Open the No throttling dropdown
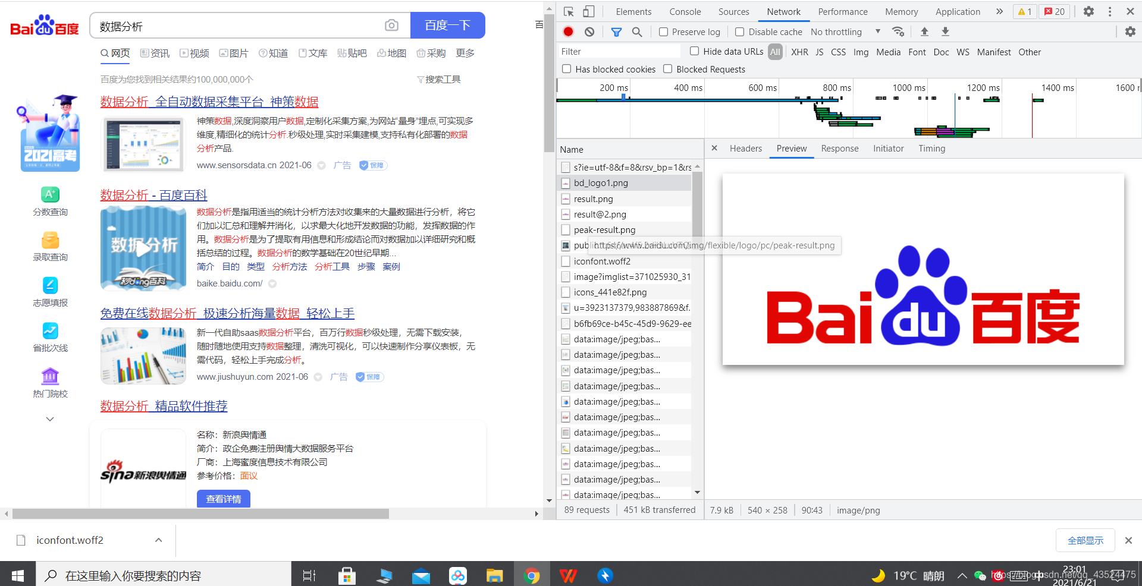The width and height of the screenshot is (1142, 586). (x=845, y=32)
